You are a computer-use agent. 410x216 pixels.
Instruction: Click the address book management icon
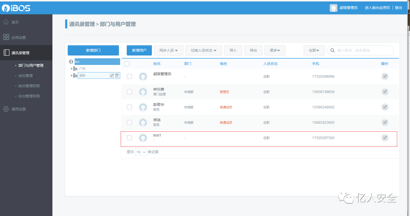6,52
